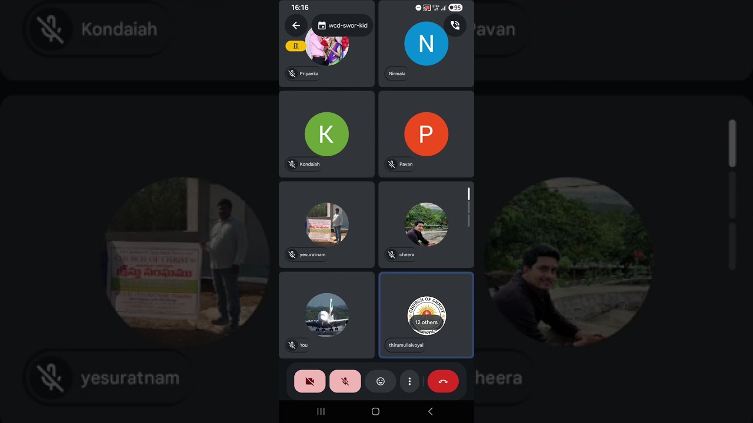Tap the battery indicator in status bar
The image size is (753, 423).
click(455, 8)
